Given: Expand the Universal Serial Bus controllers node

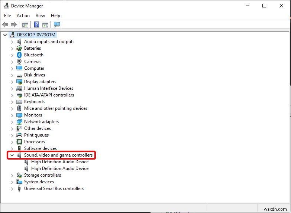Looking at the screenshot, I should (12, 189).
